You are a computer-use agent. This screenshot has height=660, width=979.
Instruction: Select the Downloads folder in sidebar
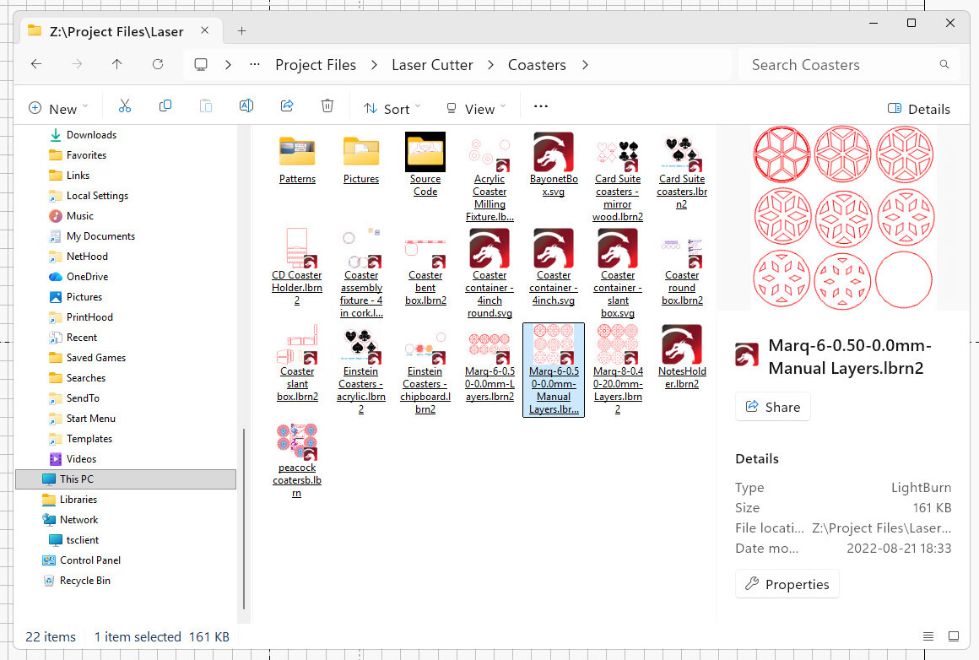[91, 135]
